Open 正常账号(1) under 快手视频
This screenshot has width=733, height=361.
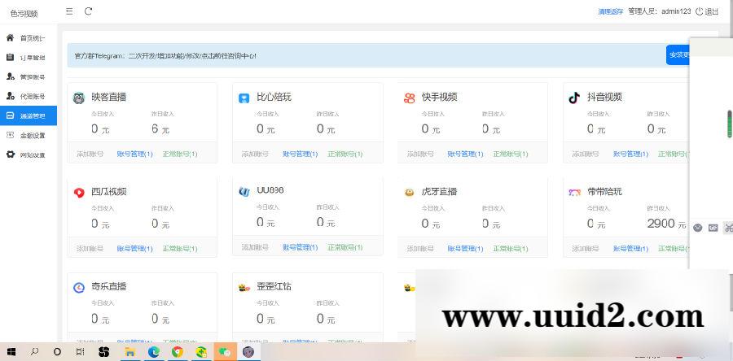pyautogui.click(x=511, y=154)
